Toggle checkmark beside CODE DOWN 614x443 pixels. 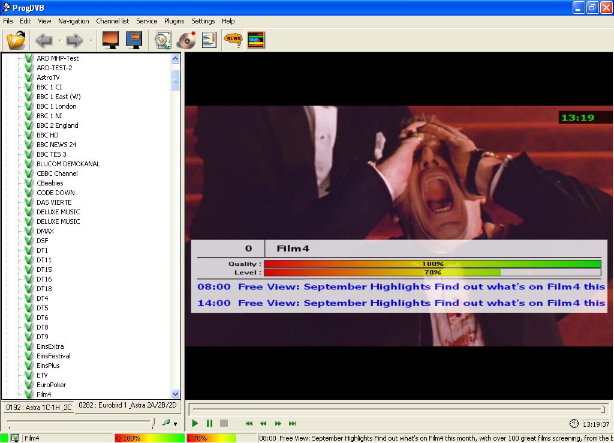29,193
